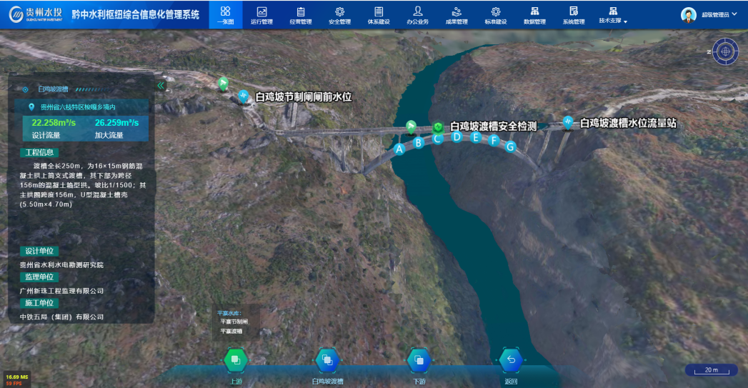Image resolution: width=748 pixels, height=388 pixels.
Task: Collapse the left info panel
Action: (x=161, y=85)
